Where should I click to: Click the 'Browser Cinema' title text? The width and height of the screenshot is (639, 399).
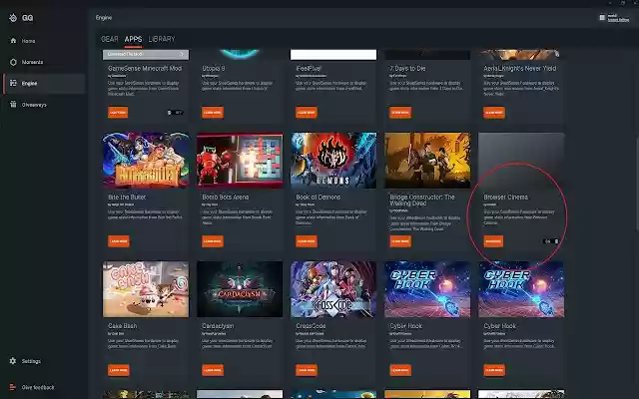506,198
